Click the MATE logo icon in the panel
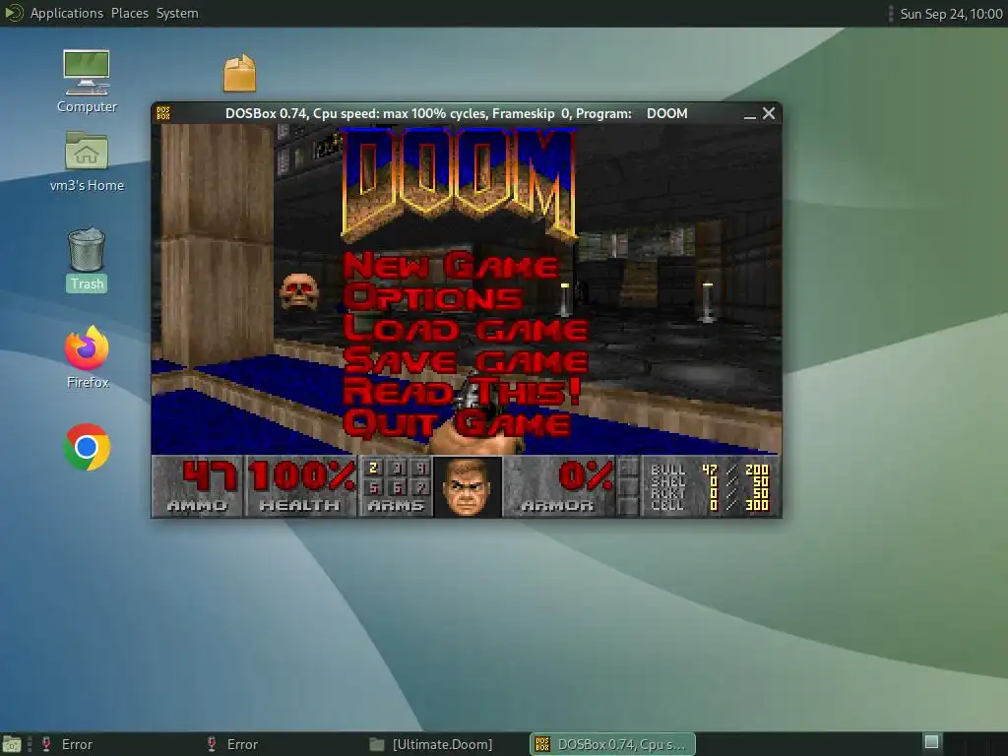This screenshot has height=756, width=1008. tap(14, 13)
